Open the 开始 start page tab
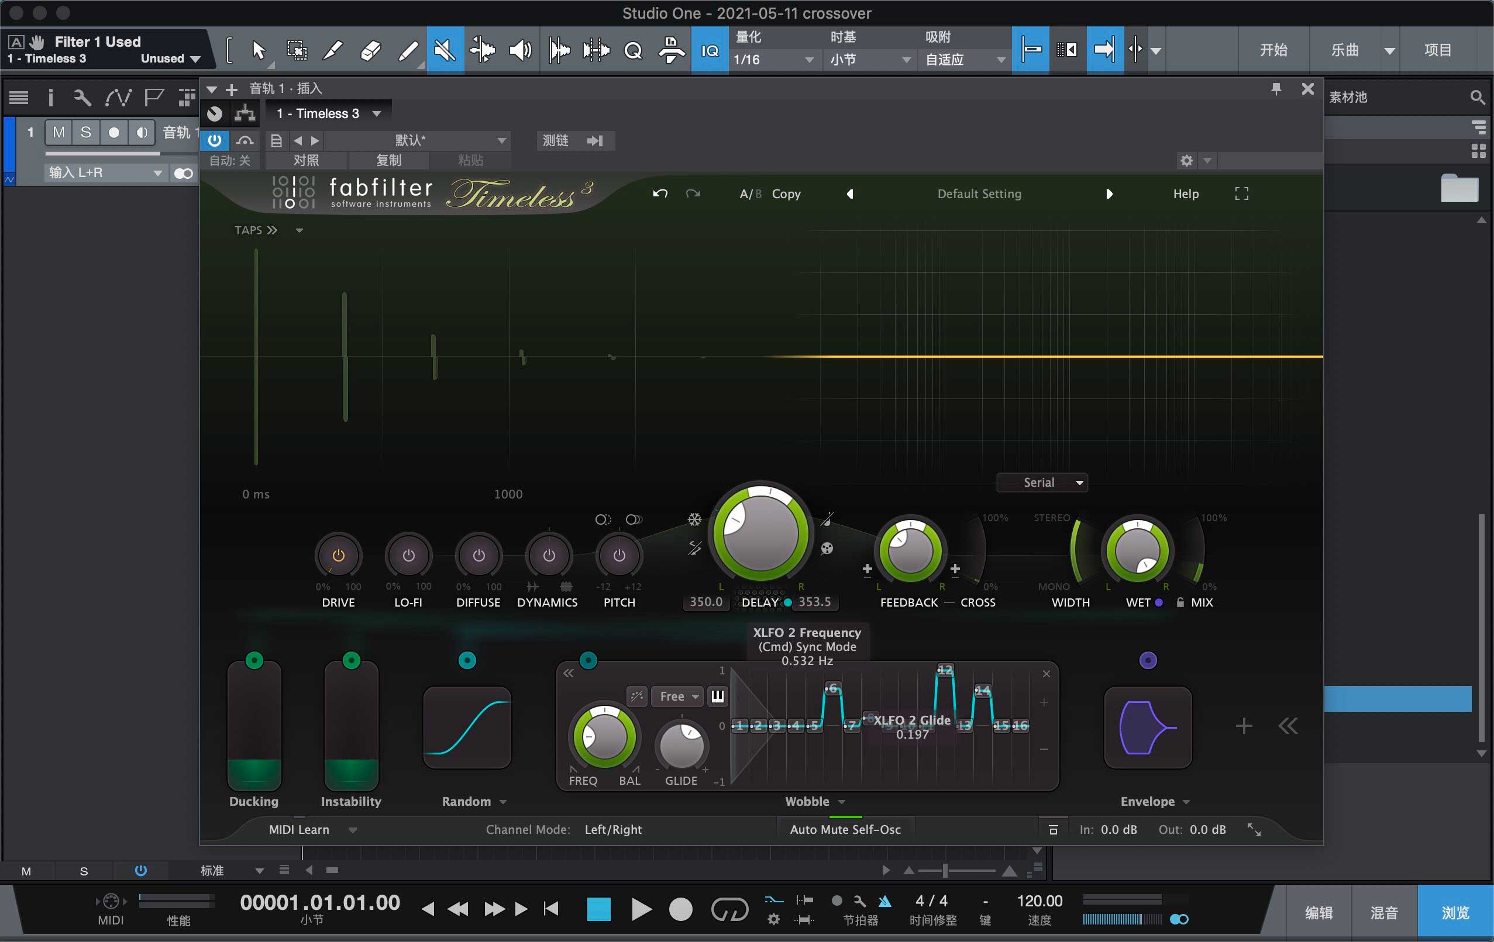 (x=1273, y=50)
